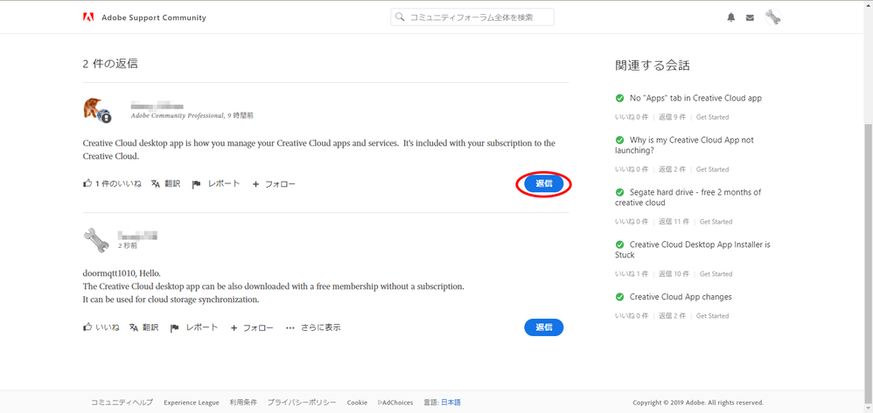Click thumbs-up icon on second reply
The image size is (873, 413).
tap(87, 327)
